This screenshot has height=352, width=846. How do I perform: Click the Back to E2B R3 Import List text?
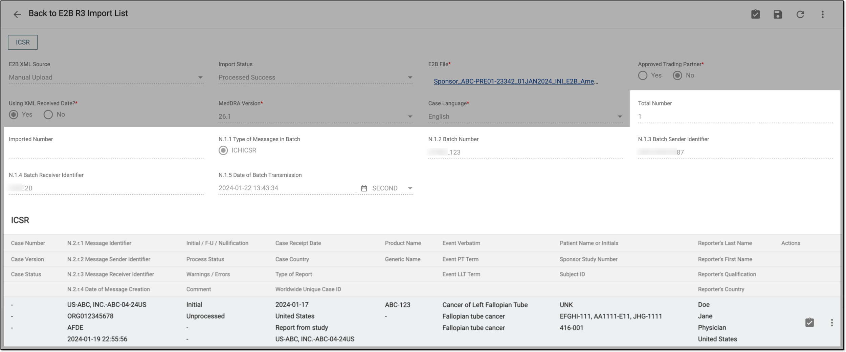78,14
